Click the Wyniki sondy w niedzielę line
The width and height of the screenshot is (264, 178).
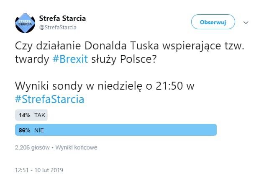coord(105,86)
